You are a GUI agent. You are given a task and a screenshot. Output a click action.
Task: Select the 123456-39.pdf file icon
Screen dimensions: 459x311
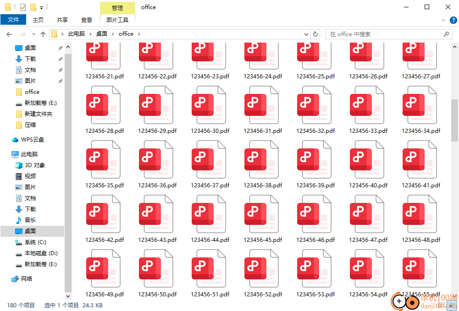[314, 159]
